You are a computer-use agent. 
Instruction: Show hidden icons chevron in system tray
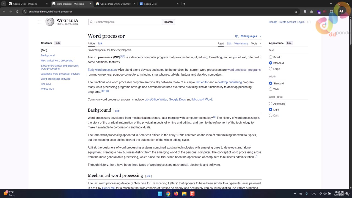[295, 194]
